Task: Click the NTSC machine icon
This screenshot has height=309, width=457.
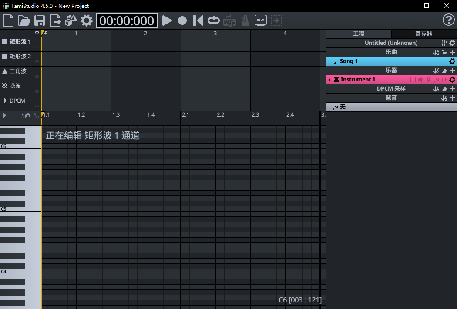Action: pos(260,20)
